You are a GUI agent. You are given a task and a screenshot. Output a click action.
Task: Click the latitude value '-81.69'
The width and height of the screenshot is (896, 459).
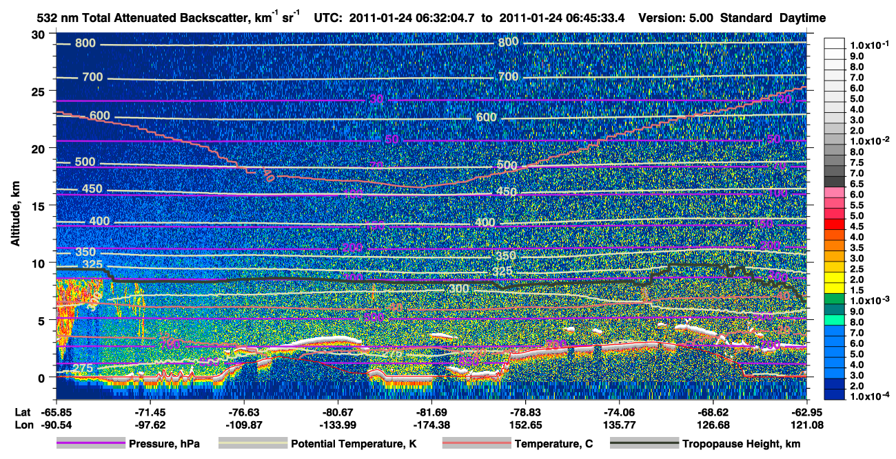[432, 413]
